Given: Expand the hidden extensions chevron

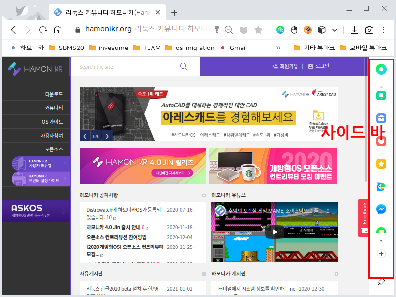Looking at the screenshot, I should 335,30.
